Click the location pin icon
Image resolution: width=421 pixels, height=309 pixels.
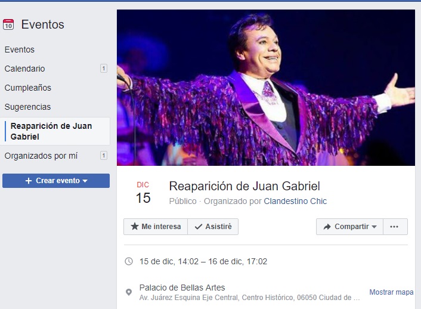coord(129,292)
